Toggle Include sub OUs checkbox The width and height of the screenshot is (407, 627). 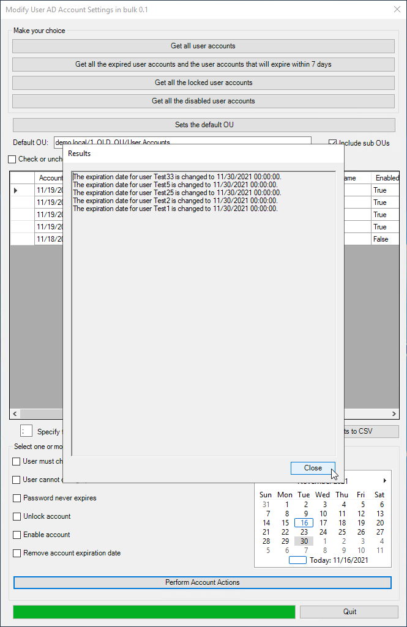click(x=333, y=143)
